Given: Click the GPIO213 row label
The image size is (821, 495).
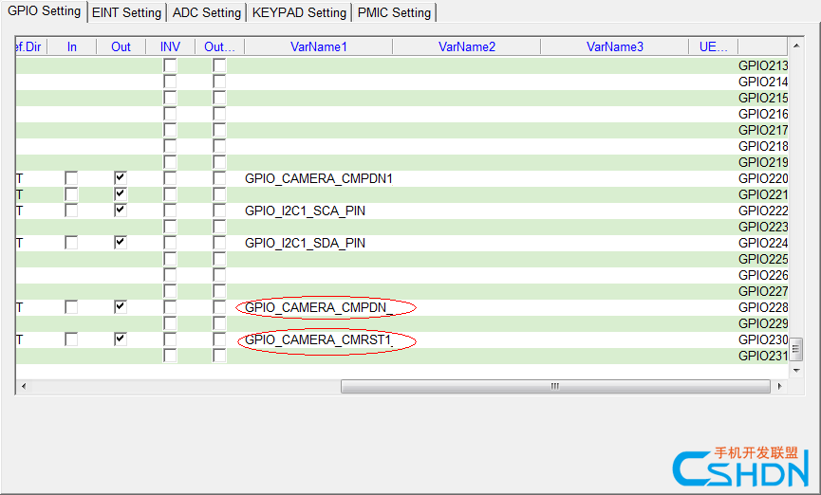Looking at the screenshot, I should tap(763, 66).
